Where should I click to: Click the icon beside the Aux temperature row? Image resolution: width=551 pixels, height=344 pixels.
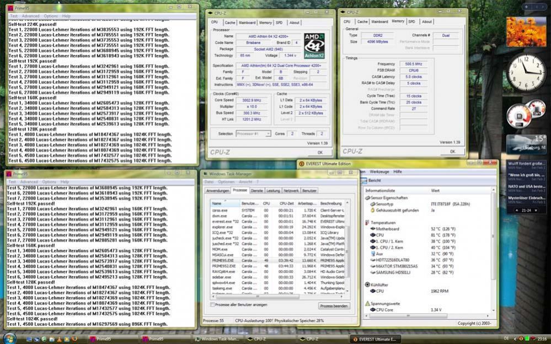coord(373,254)
